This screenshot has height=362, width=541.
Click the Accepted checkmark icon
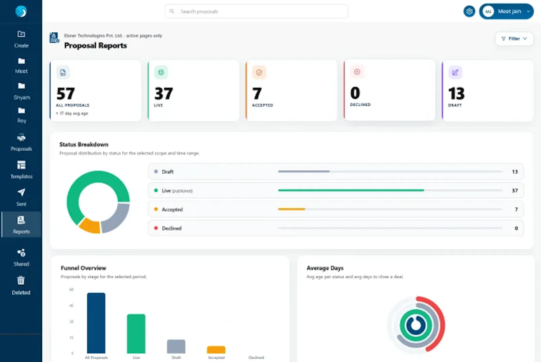point(259,72)
